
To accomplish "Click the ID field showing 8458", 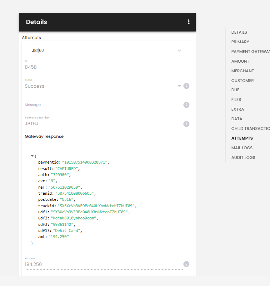I will [x=107, y=67].
